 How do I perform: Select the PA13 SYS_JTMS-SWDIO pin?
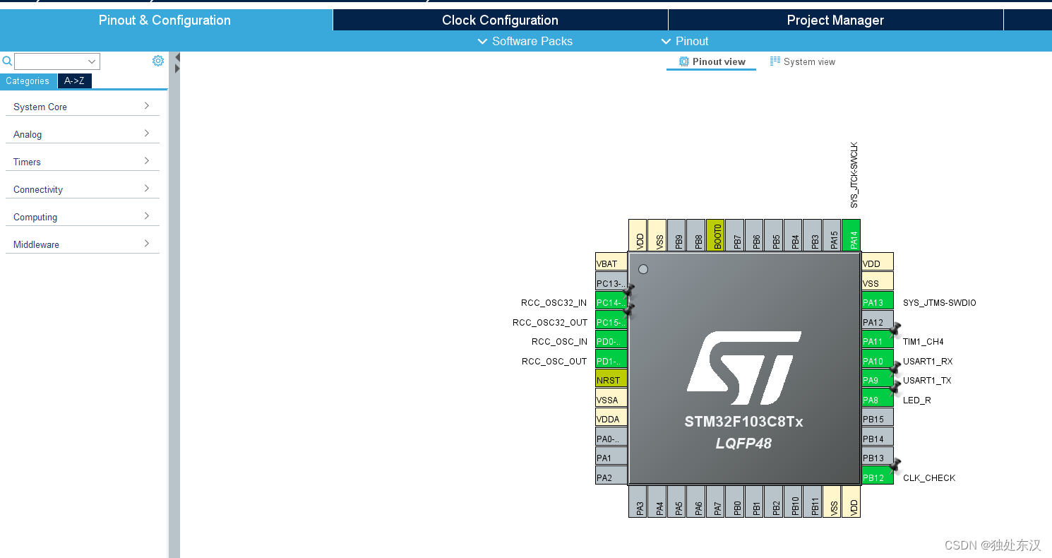point(876,302)
